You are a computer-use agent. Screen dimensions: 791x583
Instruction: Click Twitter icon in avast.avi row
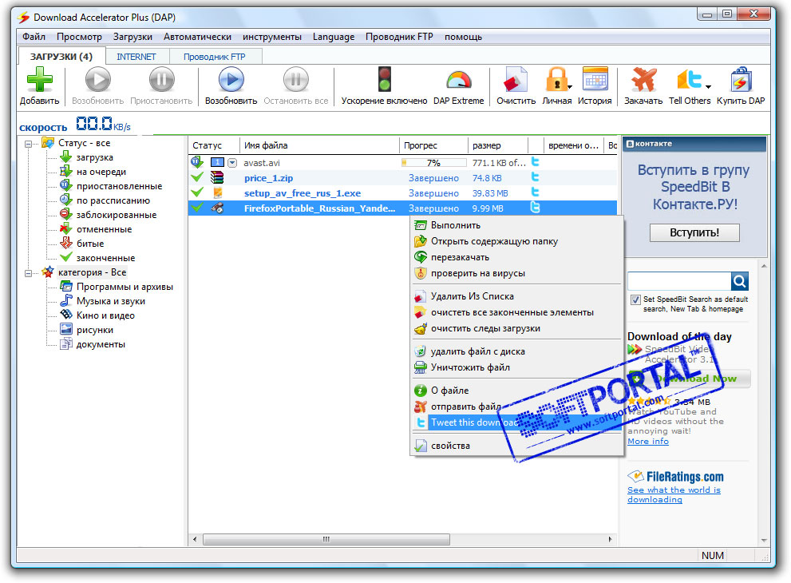tap(536, 162)
